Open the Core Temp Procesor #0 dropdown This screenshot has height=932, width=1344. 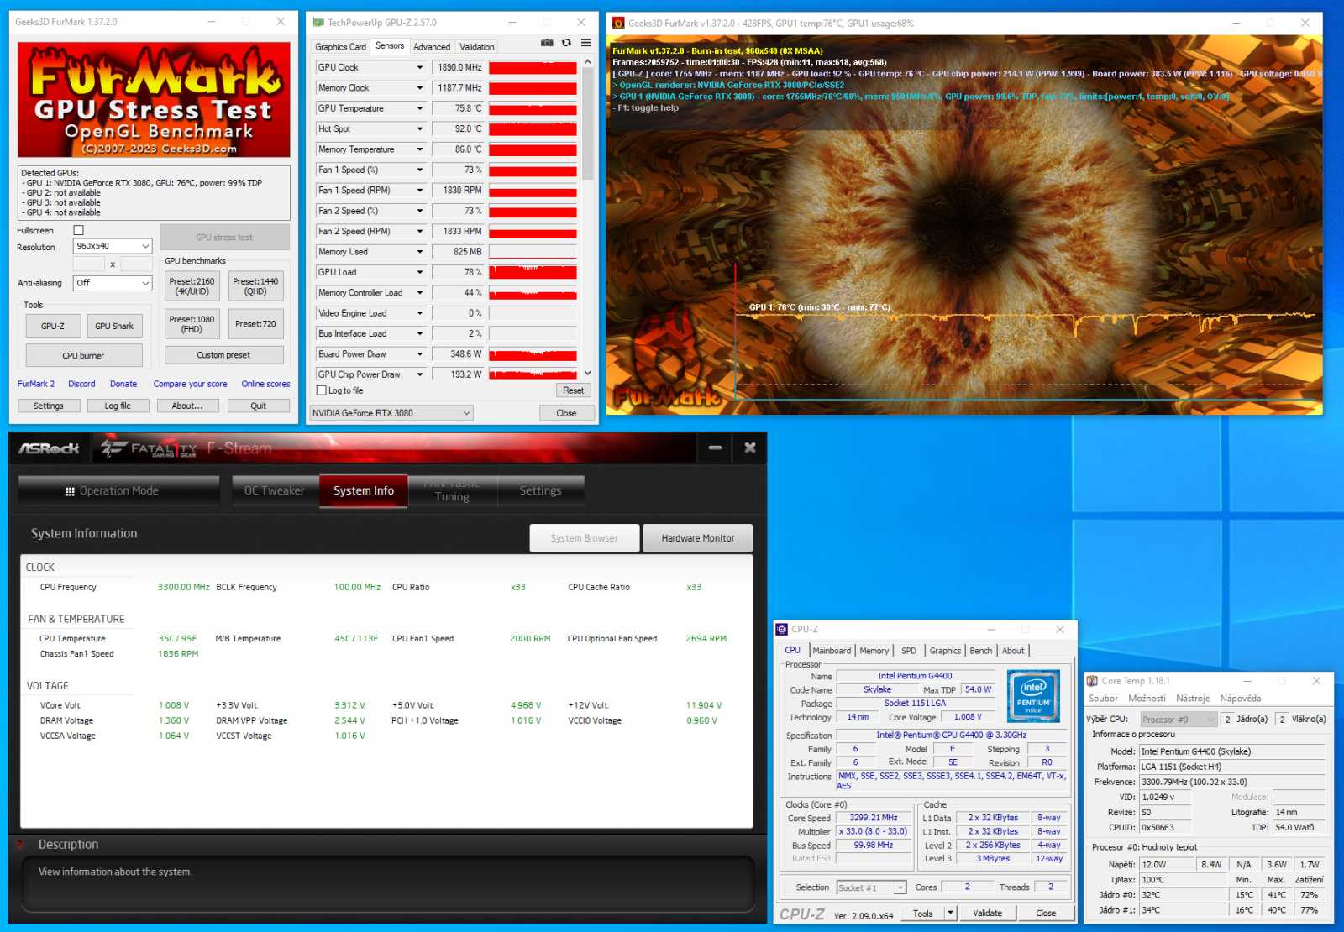tap(1179, 720)
